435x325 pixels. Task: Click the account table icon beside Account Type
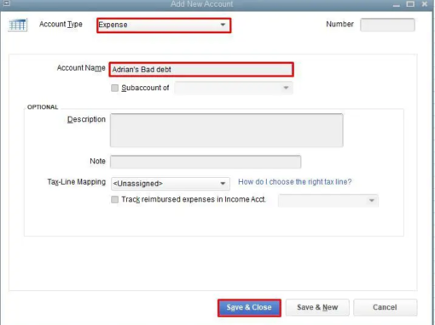tap(18, 25)
